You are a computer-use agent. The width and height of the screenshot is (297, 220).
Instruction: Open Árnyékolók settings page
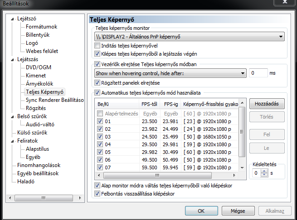39,84
